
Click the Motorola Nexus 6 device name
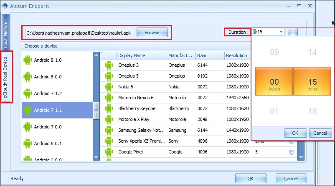click(x=136, y=98)
